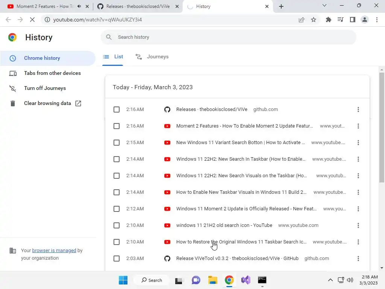Turn off Journeys from the sidebar
The height and width of the screenshot is (289, 385).
48,88
